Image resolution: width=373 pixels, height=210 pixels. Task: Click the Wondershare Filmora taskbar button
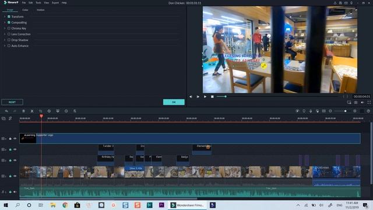coord(188,205)
